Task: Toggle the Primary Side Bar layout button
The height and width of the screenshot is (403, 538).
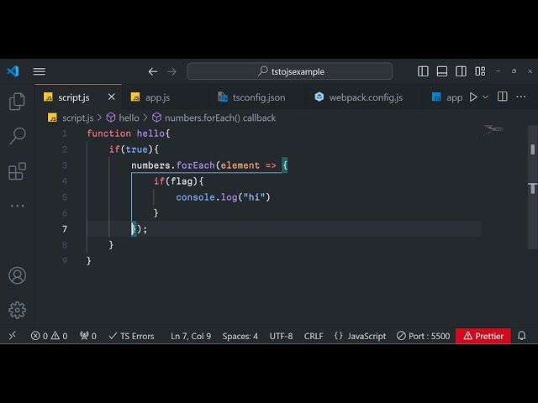Action: [x=423, y=71]
